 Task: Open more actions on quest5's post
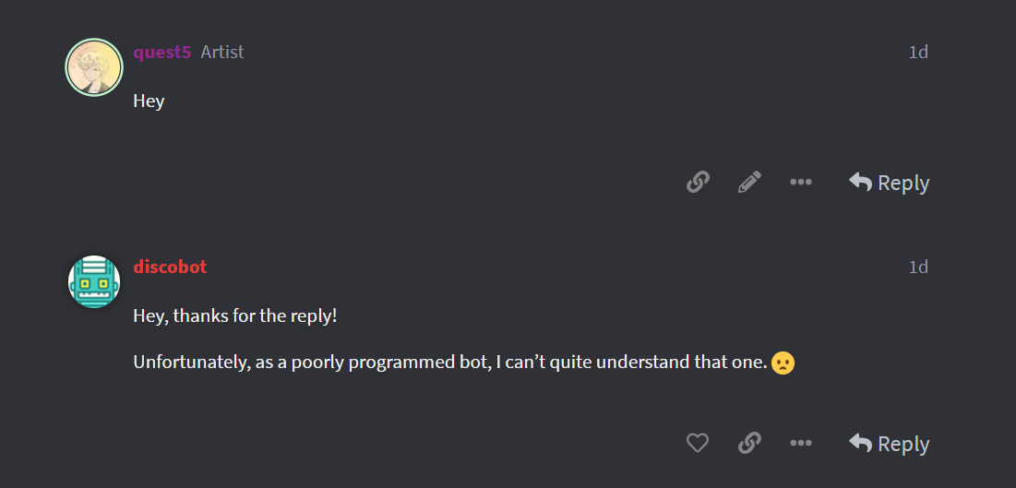coord(801,182)
